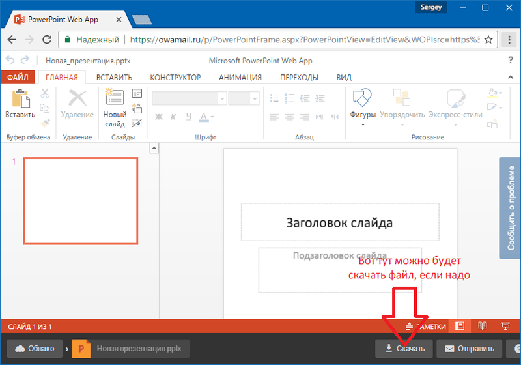This screenshot has width=521, height=365.
Task: Select the slide 1 thumbnail
Action: point(80,201)
